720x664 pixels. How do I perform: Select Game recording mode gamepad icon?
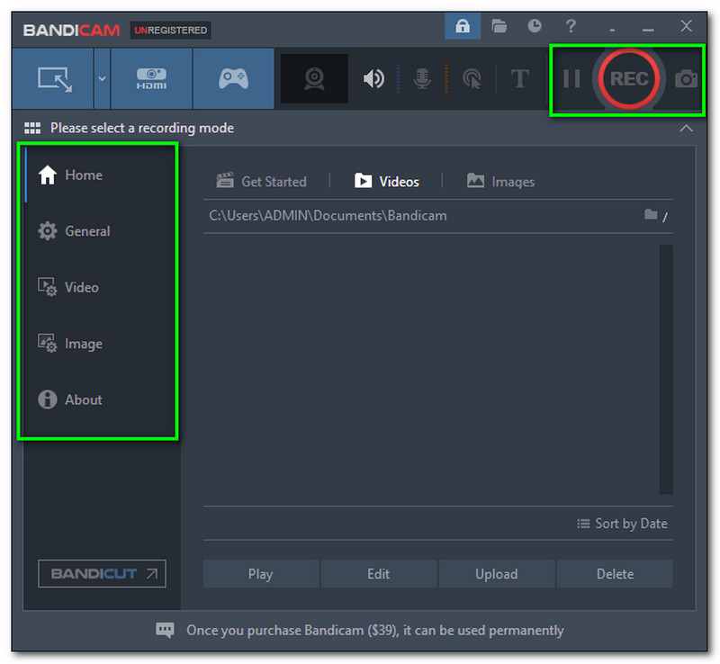233,78
